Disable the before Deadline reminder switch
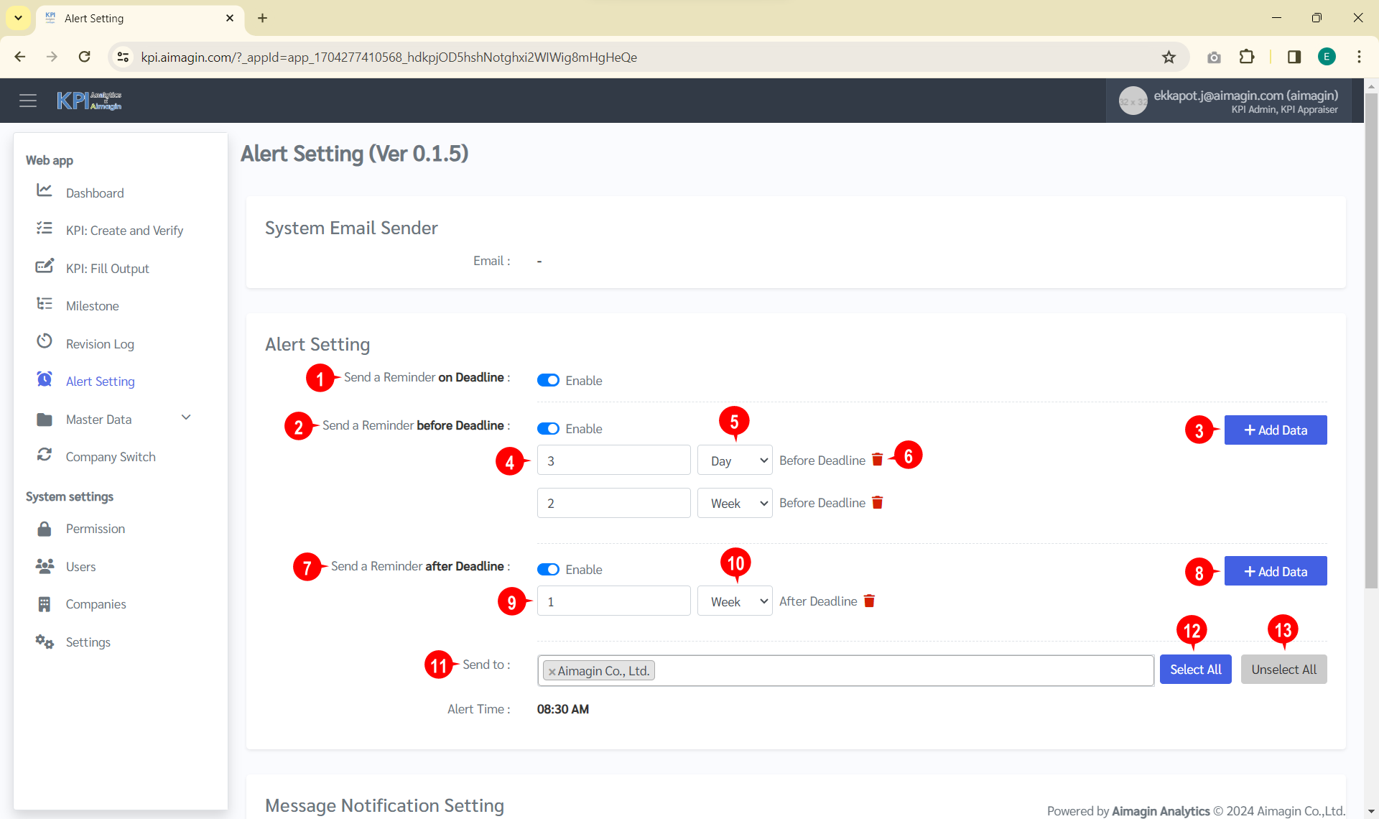This screenshot has width=1379, height=819. click(548, 428)
